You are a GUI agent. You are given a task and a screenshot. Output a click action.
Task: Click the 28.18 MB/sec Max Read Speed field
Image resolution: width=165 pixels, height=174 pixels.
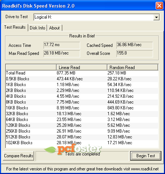(x=62, y=53)
